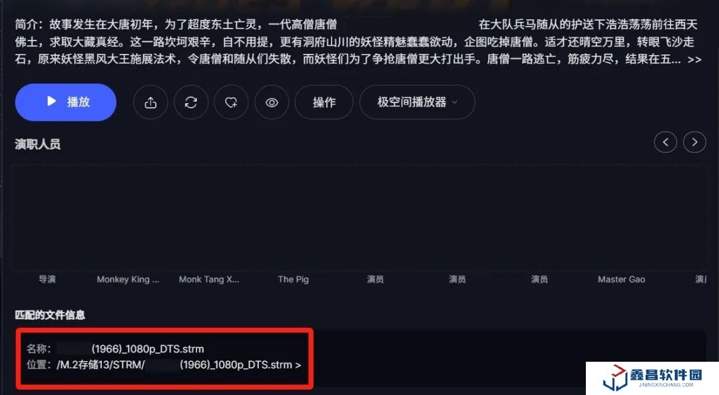Select the 导演 director cast card
719x395 pixels.
tap(47, 279)
